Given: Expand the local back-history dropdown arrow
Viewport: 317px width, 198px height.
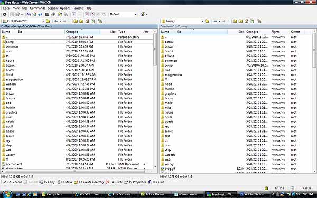Looking at the screenshot, I should 60,21.
